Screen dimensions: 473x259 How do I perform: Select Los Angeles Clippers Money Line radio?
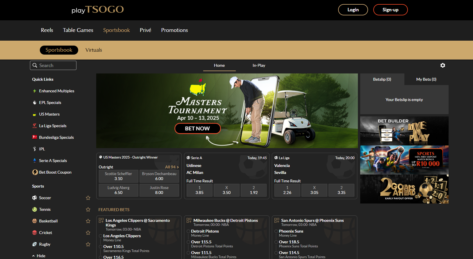pos(101,236)
